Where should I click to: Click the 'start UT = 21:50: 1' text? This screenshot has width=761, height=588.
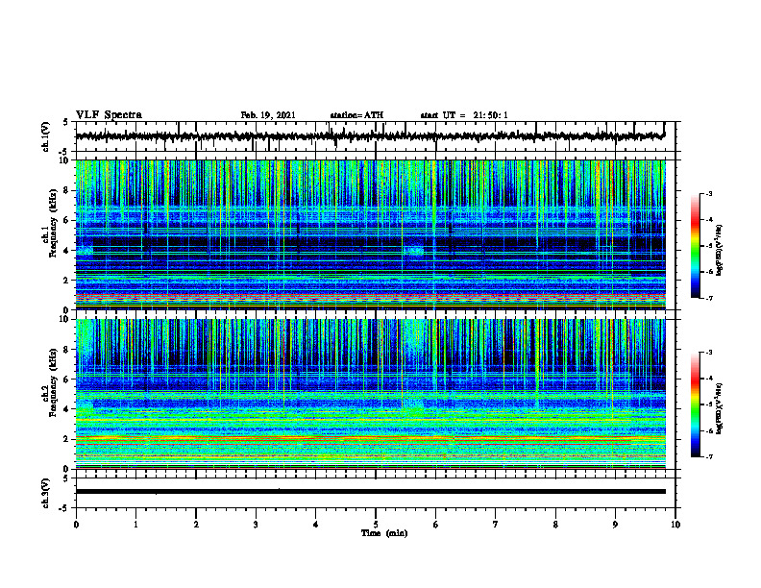(464, 115)
